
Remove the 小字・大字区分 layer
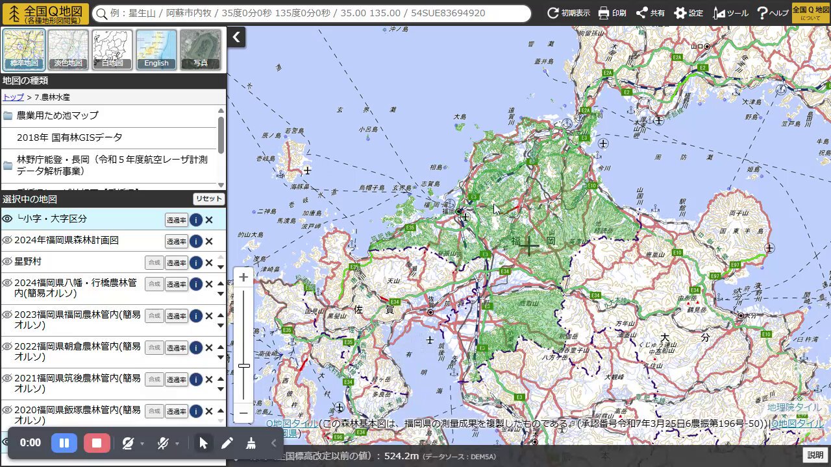(209, 220)
